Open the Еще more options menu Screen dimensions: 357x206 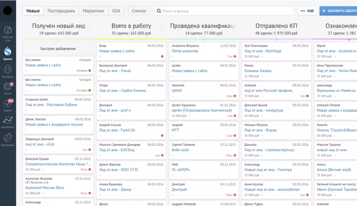(307, 11)
